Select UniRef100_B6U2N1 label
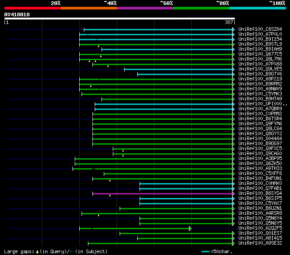Screen dimensions: 290x255 [x=260, y=208]
